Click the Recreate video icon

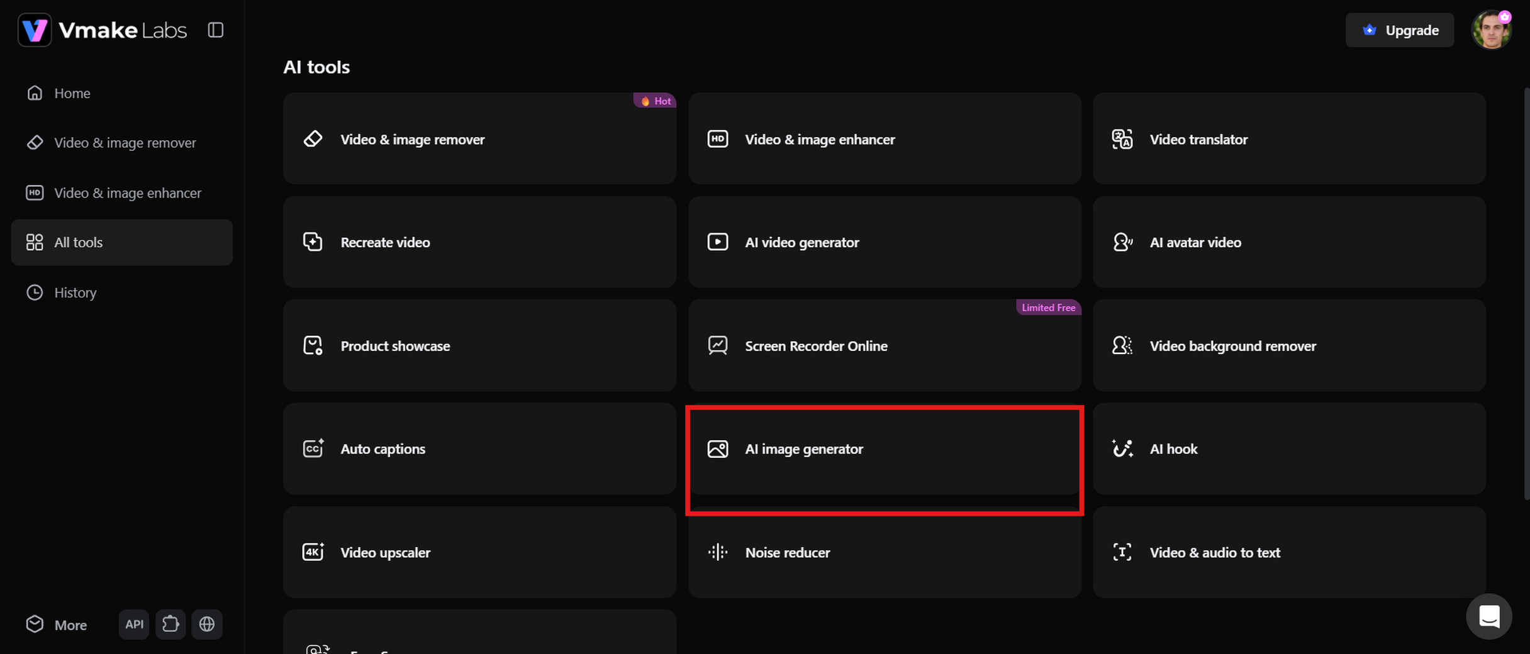313,242
